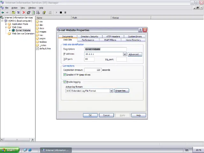Click the dialog's question mark help icon
The height and width of the screenshot is (153, 204).
pyautogui.click(x=140, y=30)
